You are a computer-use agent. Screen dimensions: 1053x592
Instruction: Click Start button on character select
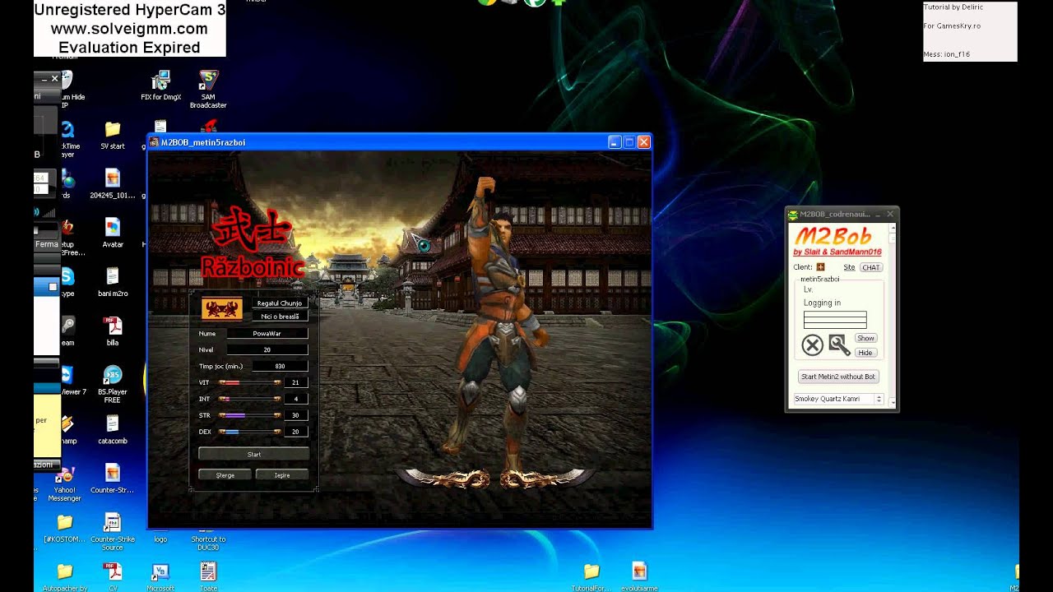coord(254,454)
